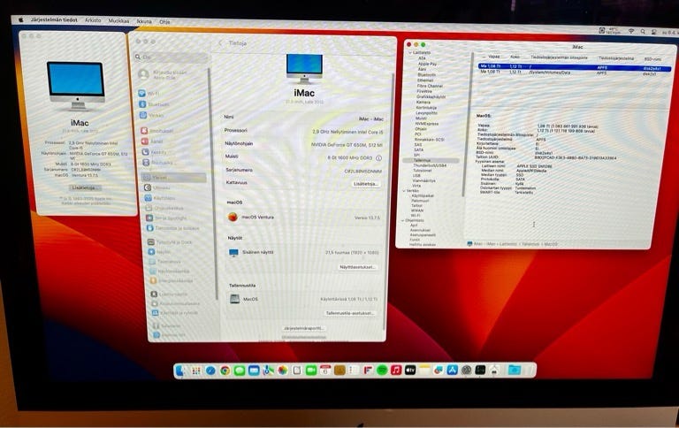
Task: Open Music app in the Dock
Action: [x=396, y=371]
